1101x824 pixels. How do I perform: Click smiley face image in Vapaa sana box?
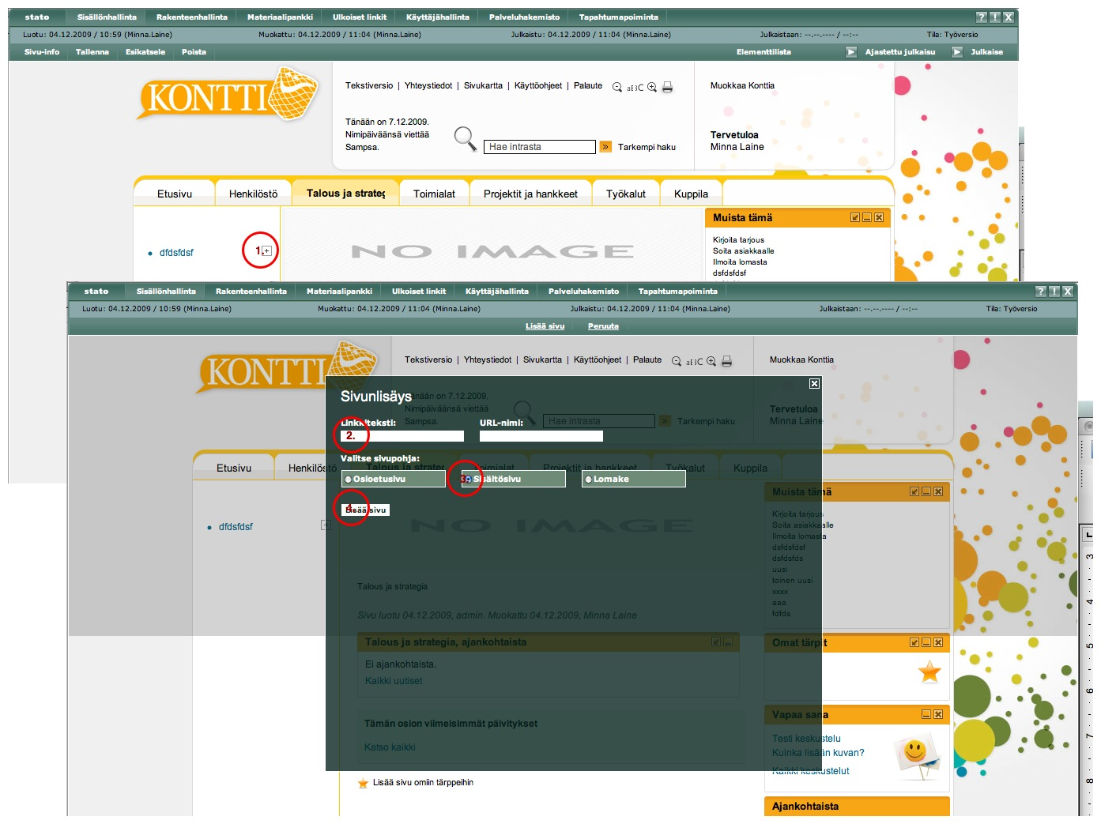(x=916, y=754)
